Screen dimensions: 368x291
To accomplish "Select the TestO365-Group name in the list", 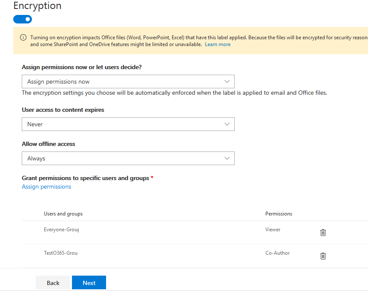I will click(60, 253).
